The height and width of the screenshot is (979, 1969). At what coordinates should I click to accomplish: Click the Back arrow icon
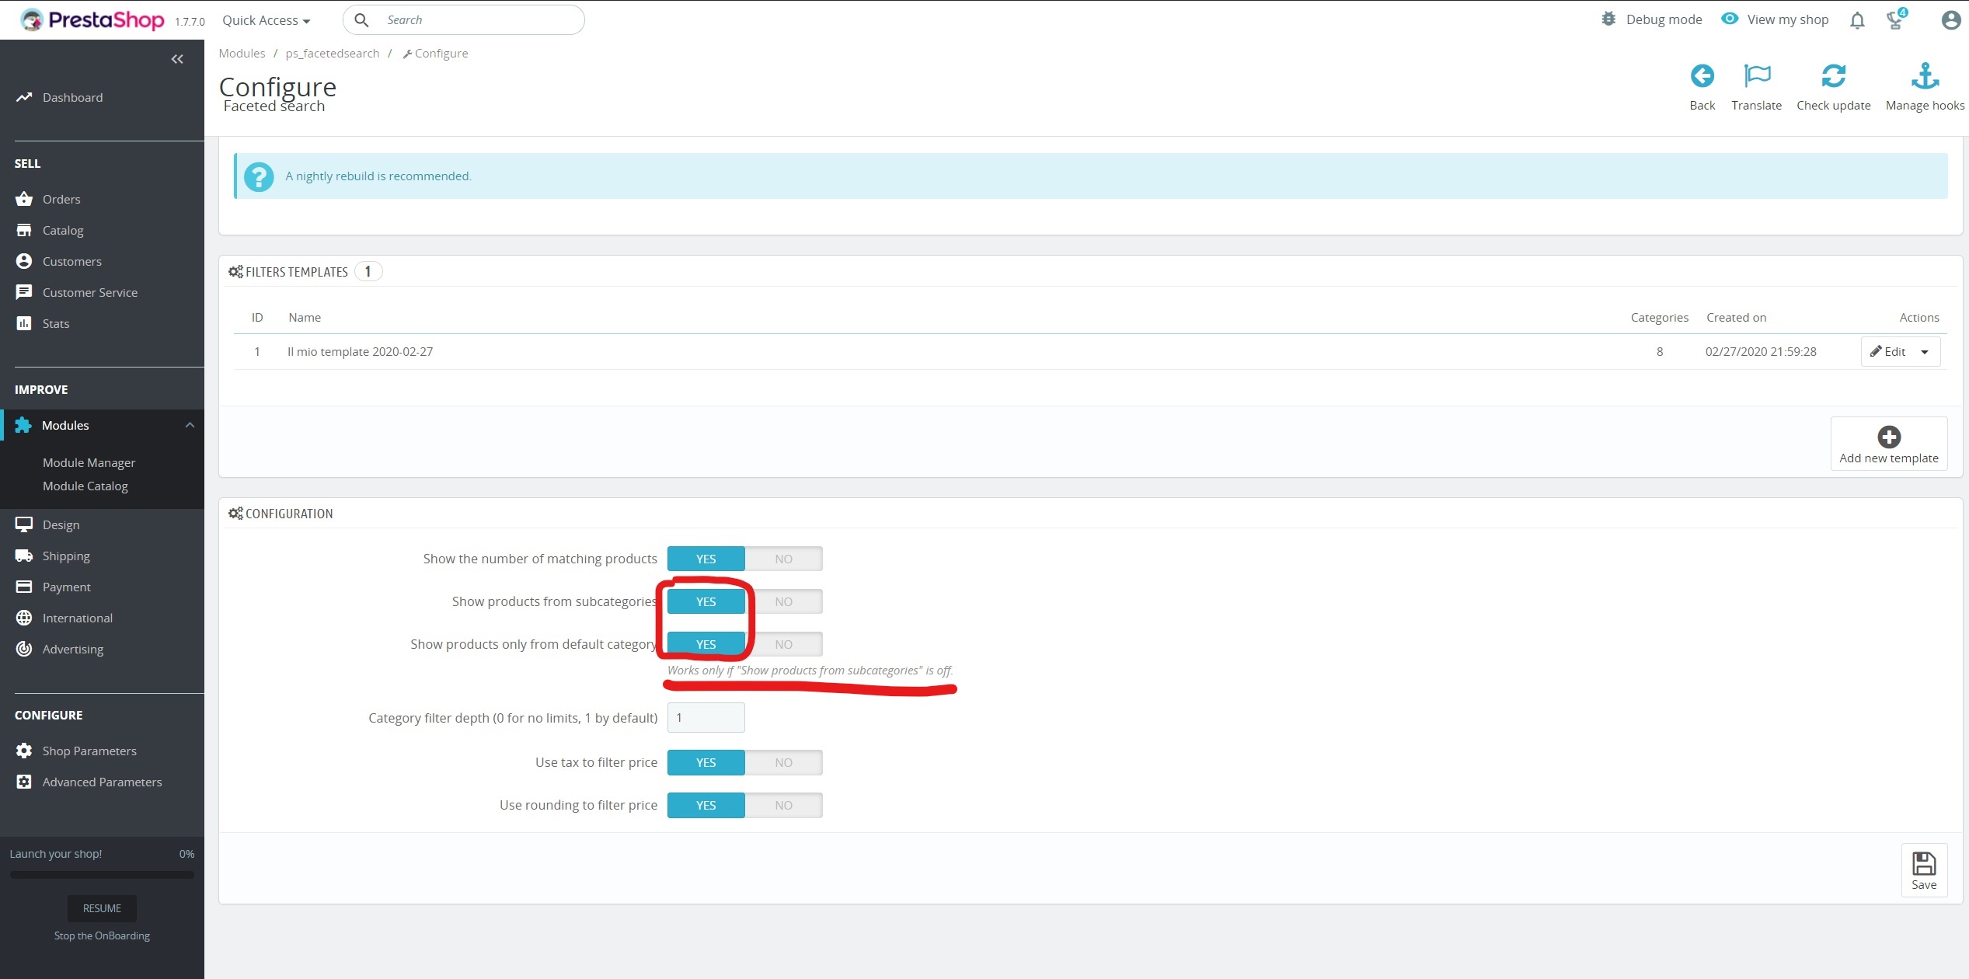[x=1702, y=76]
